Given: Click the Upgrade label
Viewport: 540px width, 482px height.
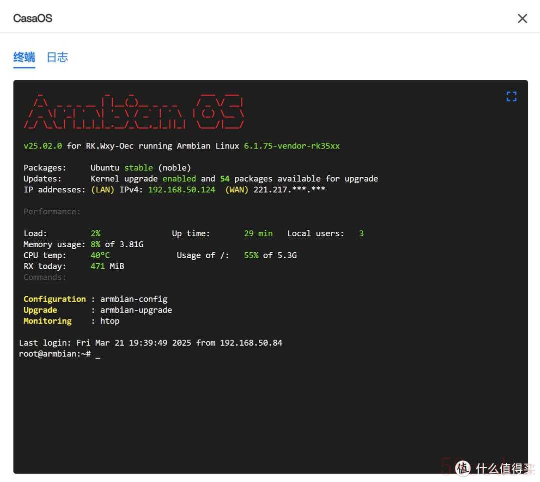Looking at the screenshot, I should pos(40,310).
